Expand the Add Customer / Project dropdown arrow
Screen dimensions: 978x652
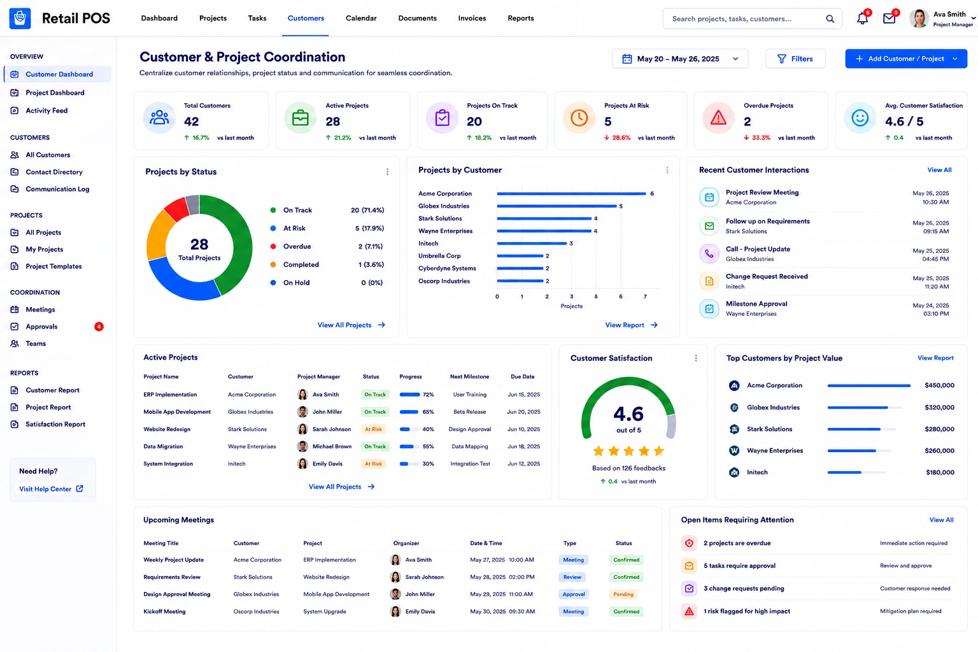point(955,59)
